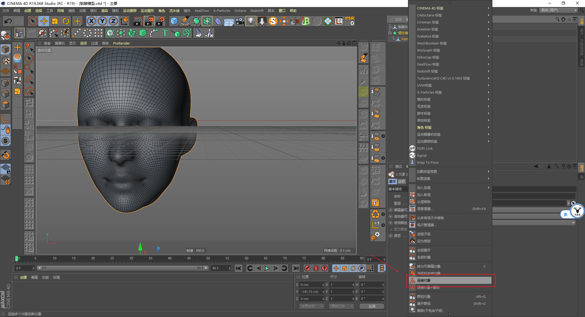Image resolution: width=585 pixels, height=317 pixels.
Task: Open the 界面 layout dropdown
Action: click(559, 10)
